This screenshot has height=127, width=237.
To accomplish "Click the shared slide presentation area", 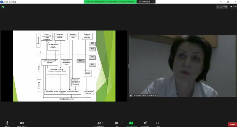I will pos(64,66).
